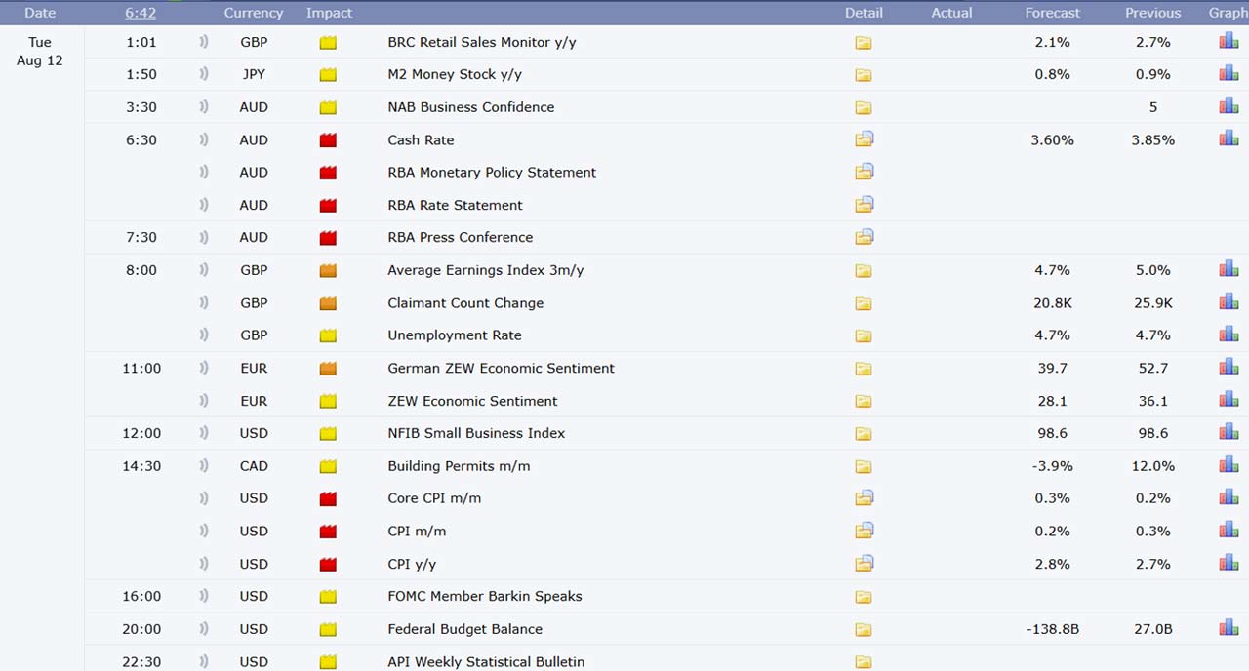Expand details folder for Unemployment Rate
This screenshot has width=1249, height=671.
coord(864,335)
